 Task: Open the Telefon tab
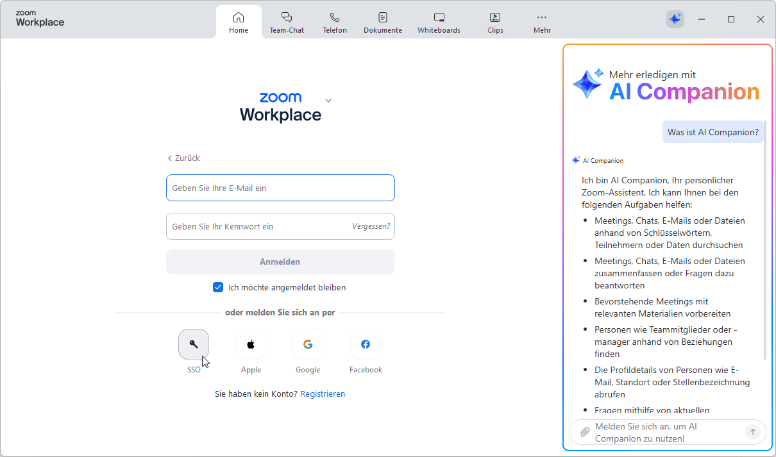pyautogui.click(x=335, y=22)
